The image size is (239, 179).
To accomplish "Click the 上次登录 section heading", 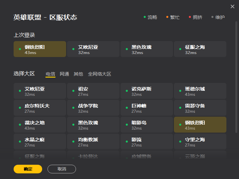I will pyautogui.click(x=24, y=35).
